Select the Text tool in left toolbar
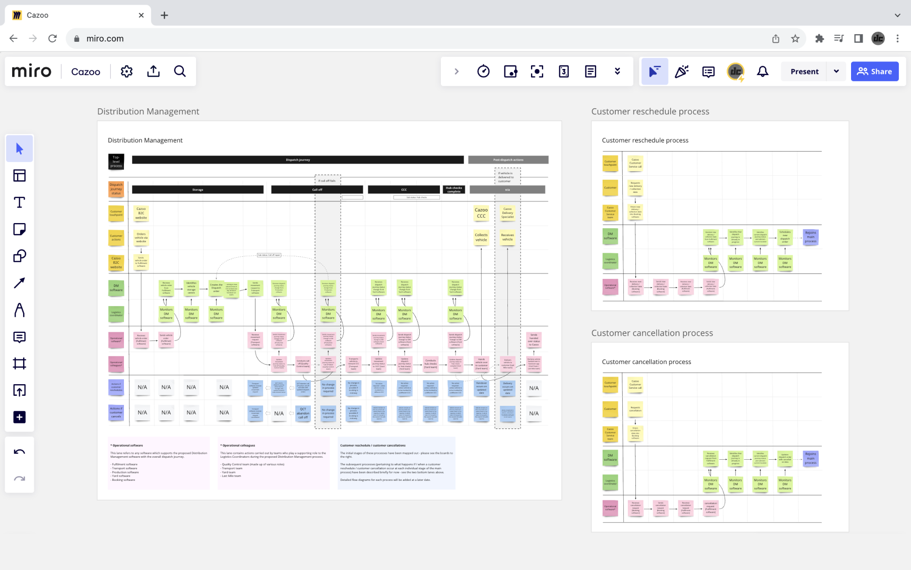 click(19, 202)
